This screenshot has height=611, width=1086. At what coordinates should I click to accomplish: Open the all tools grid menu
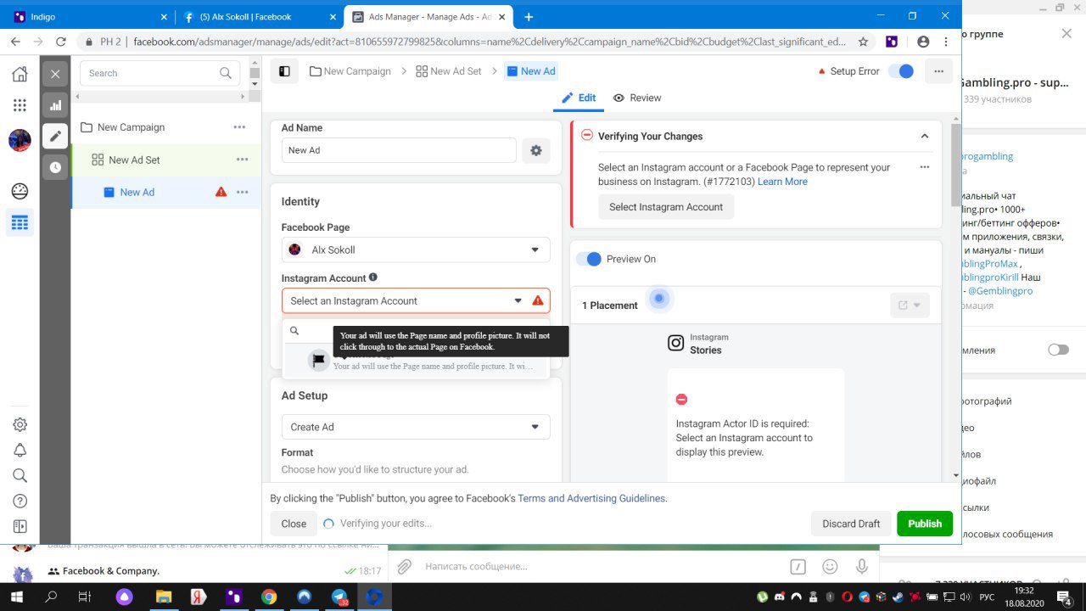pyautogui.click(x=20, y=105)
